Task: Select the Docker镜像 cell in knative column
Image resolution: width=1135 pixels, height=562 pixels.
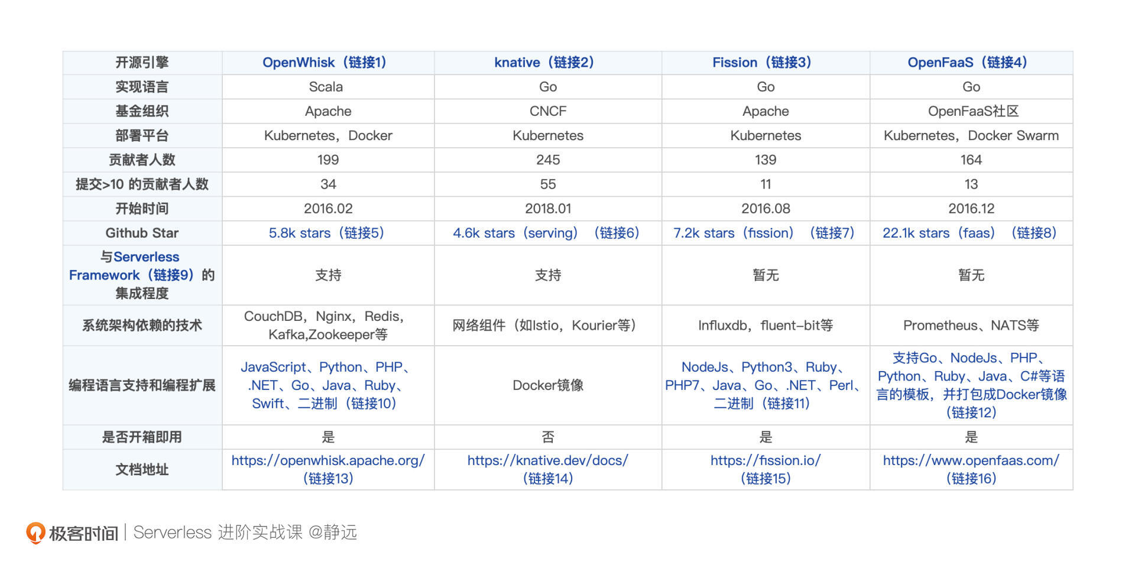Action: coord(547,385)
